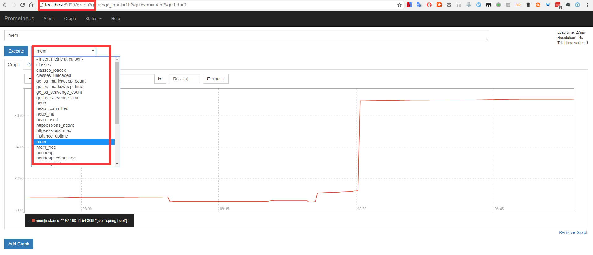Open the Alerts page
Screen dimensions: 593x255
tap(49, 19)
